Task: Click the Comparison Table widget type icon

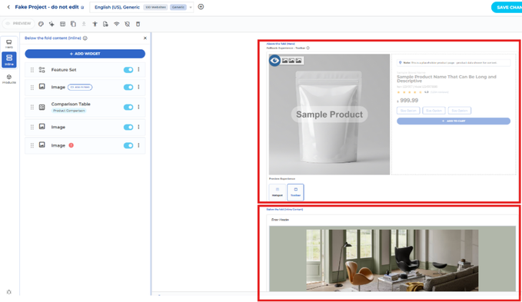Action: click(42, 107)
